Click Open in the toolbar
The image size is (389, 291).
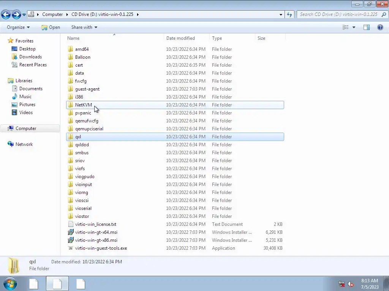point(51,27)
